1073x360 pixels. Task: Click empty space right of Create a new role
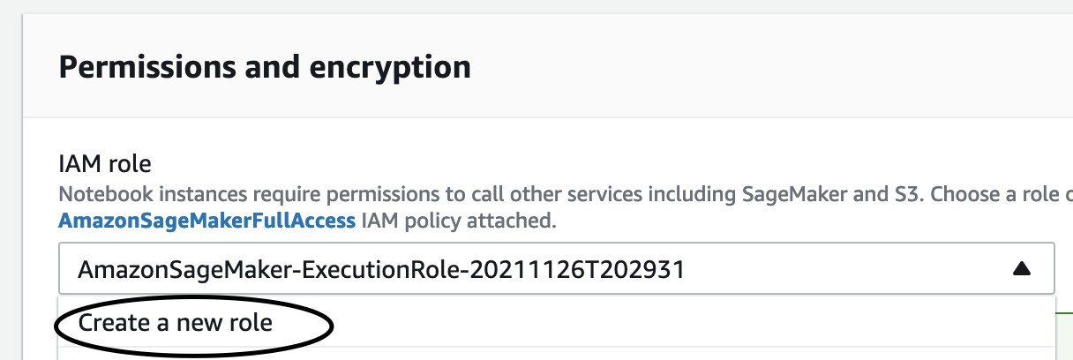[x=688, y=323]
